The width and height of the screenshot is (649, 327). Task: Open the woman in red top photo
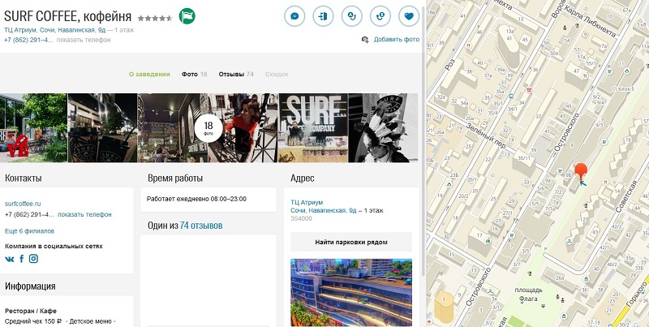coord(243,127)
